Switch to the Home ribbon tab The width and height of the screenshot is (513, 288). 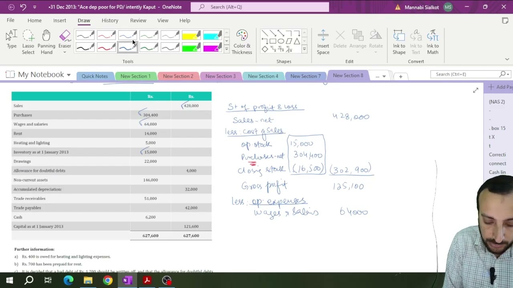click(x=34, y=20)
